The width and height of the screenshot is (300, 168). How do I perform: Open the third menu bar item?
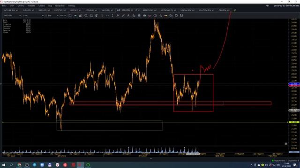coord(21,6)
